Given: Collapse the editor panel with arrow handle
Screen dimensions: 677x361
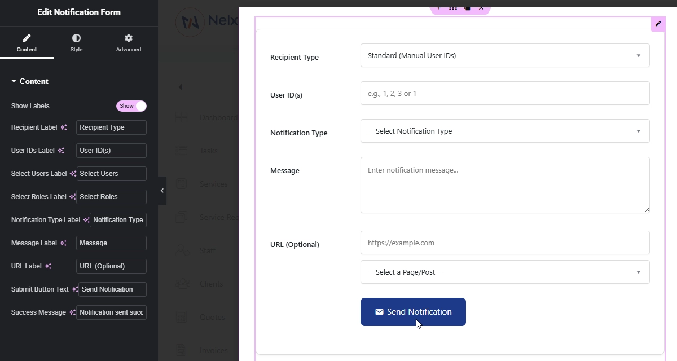Looking at the screenshot, I should 162,191.
